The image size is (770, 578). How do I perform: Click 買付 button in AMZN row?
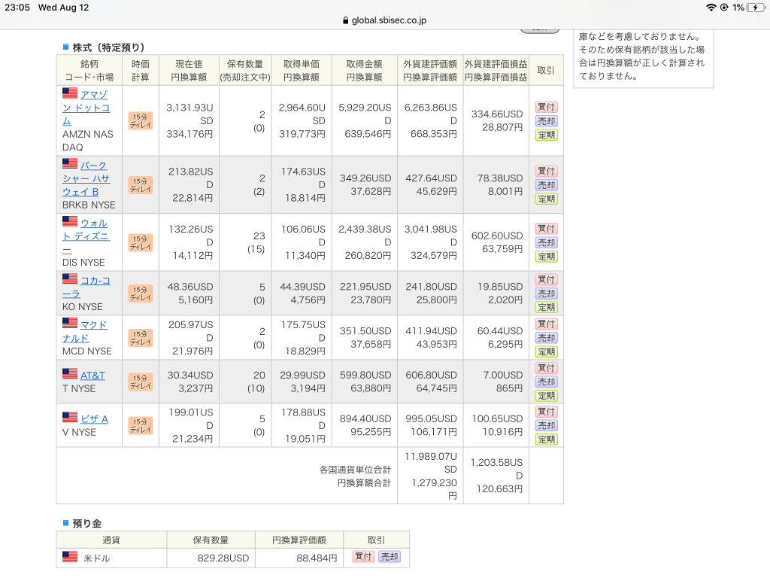point(546,107)
